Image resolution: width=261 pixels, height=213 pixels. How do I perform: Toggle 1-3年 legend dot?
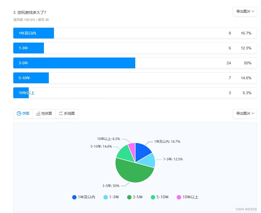pos(105,197)
